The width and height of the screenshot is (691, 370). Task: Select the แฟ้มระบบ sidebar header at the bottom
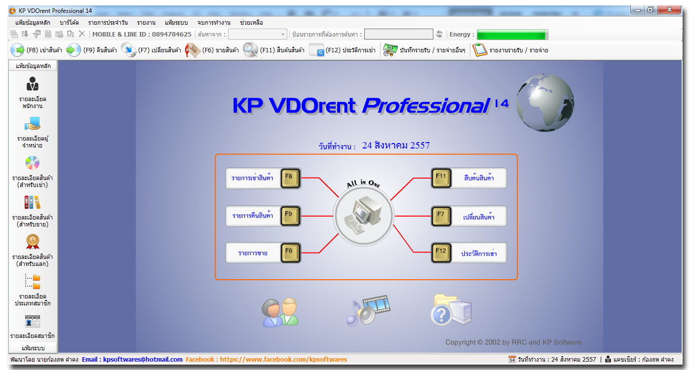tap(33, 348)
